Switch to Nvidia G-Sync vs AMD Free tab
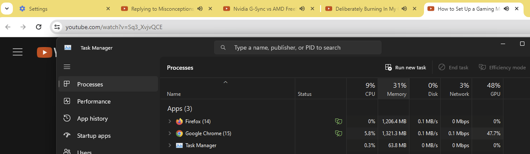 (269, 9)
